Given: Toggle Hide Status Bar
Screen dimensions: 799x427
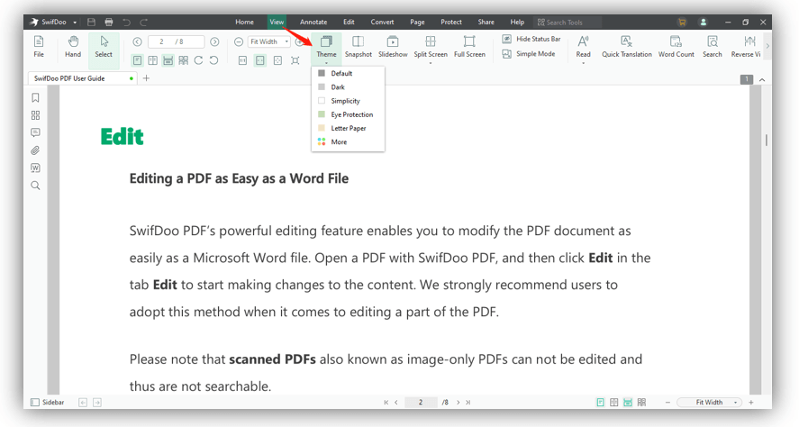Looking at the screenshot, I should (x=531, y=39).
